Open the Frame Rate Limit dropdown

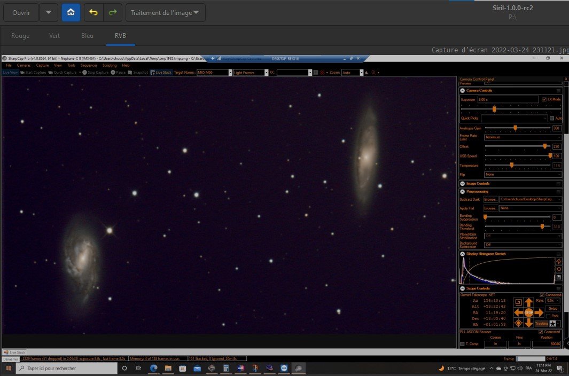click(x=523, y=137)
